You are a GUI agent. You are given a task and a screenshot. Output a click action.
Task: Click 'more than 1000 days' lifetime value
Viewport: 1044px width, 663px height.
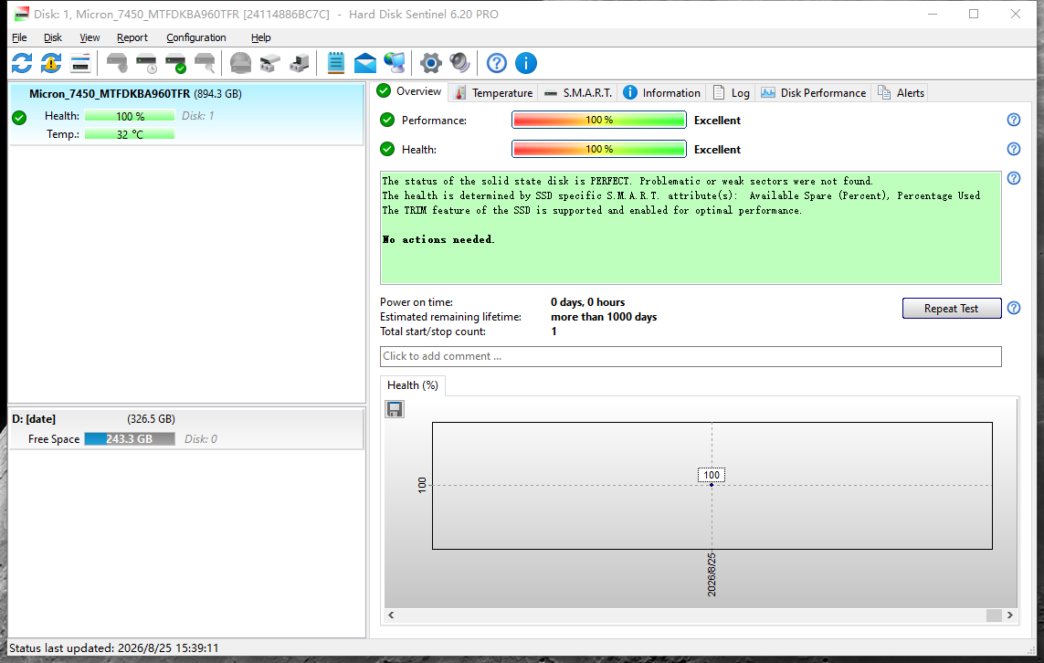[604, 317]
